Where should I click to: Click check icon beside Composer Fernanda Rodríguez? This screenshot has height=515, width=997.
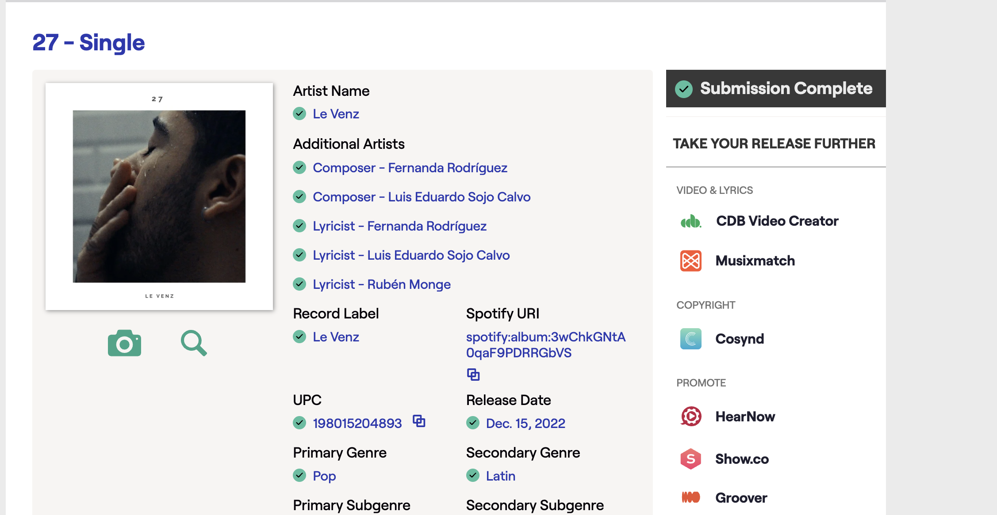[299, 167]
